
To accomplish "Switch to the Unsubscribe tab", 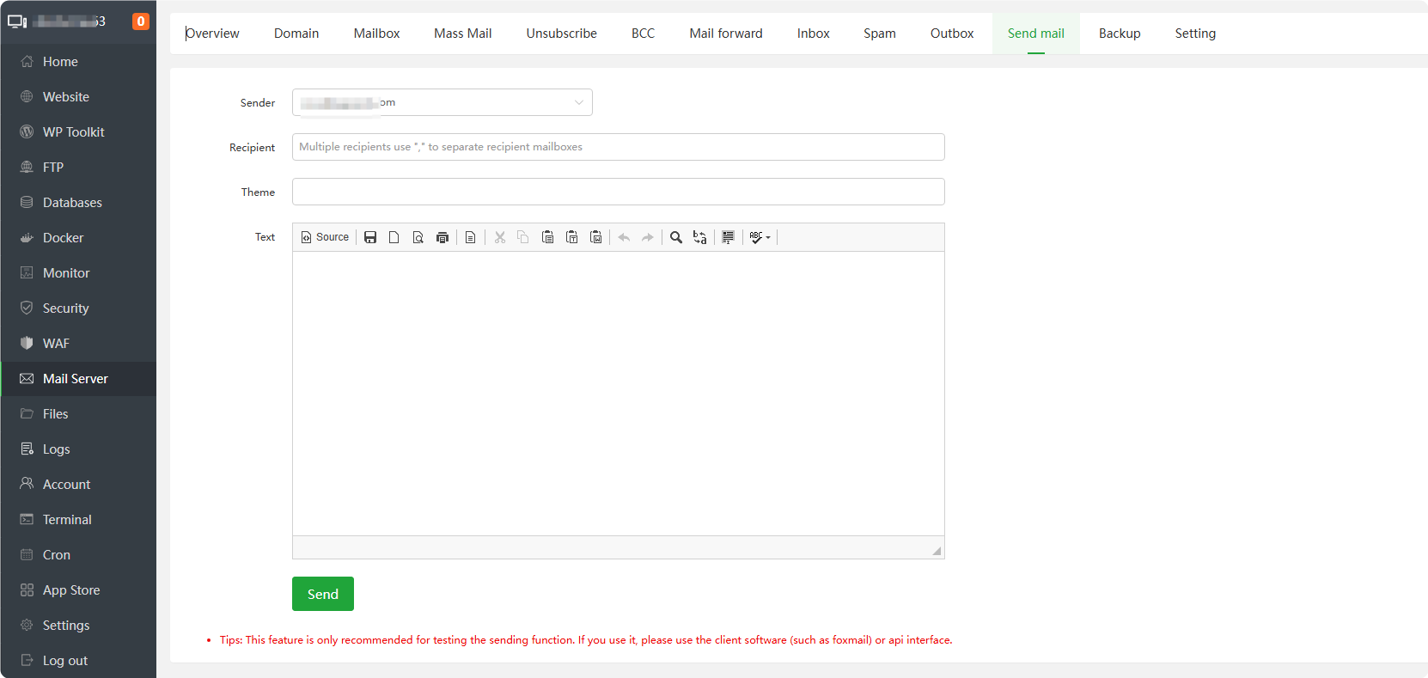I will pos(562,34).
